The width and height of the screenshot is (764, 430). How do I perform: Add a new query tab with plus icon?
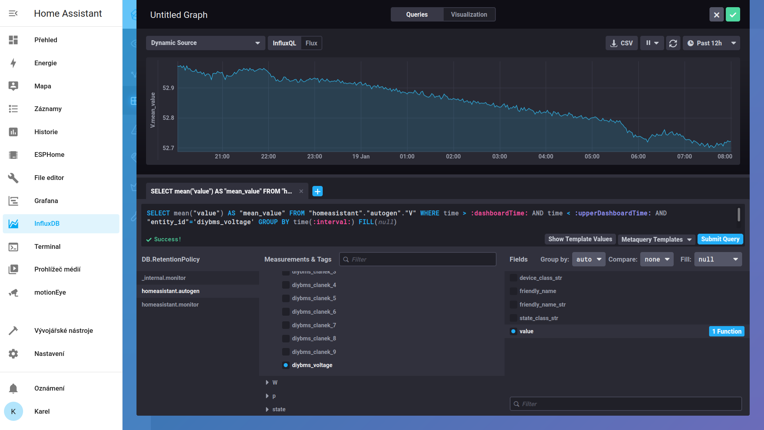[x=318, y=192]
